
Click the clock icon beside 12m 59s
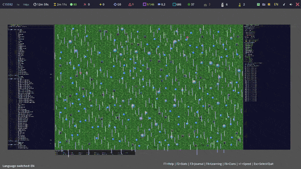click(x=35, y=4)
